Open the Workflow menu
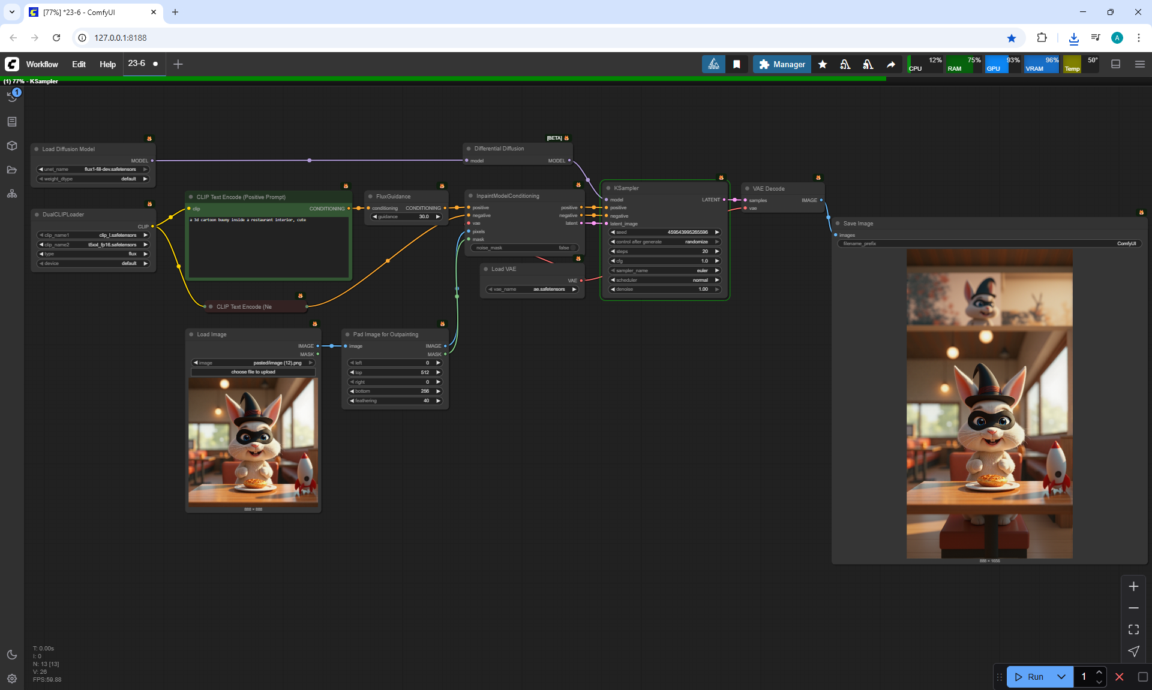The image size is (1152, 690). (42, 64)
